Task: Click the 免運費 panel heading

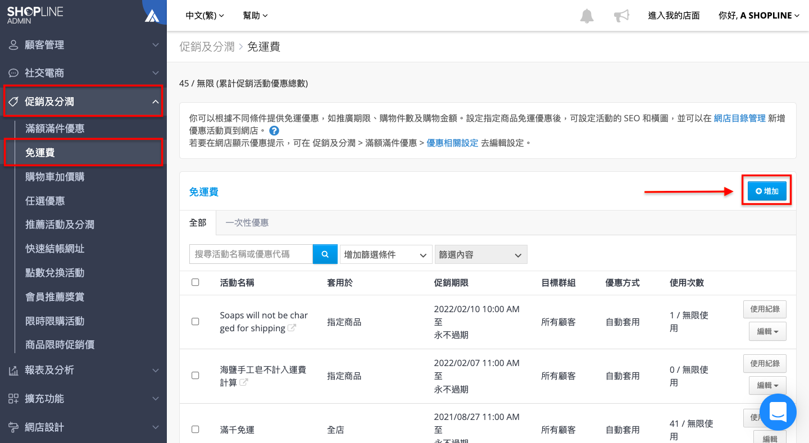Action: (x=203, y=192)
